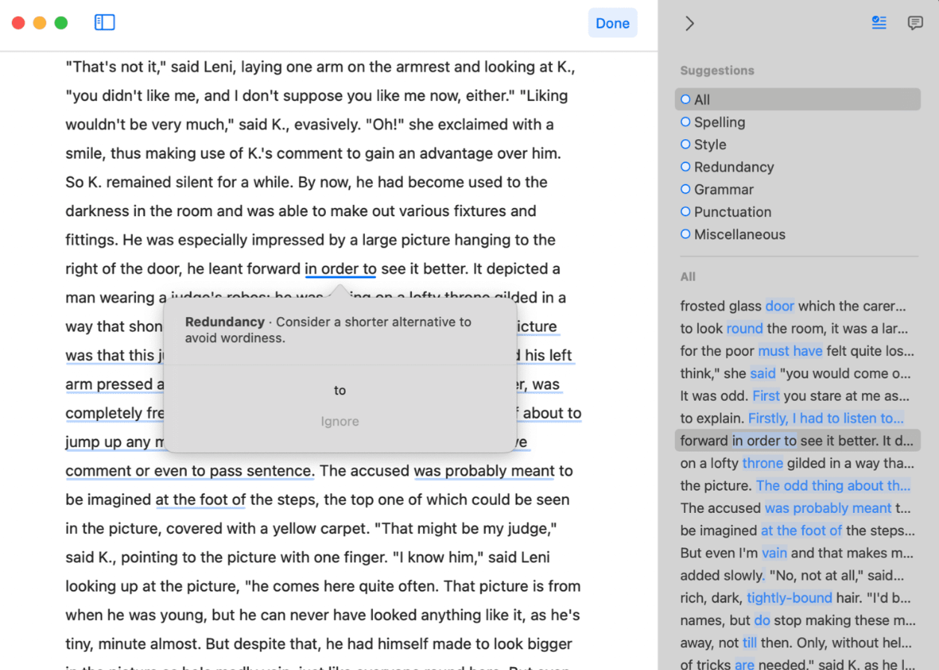Click underlined "in order to" in the text
This screenshot has height=670, width=939.
[341, 268]
